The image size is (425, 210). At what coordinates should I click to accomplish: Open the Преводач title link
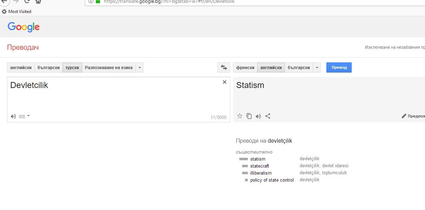[x=23, y=47]
